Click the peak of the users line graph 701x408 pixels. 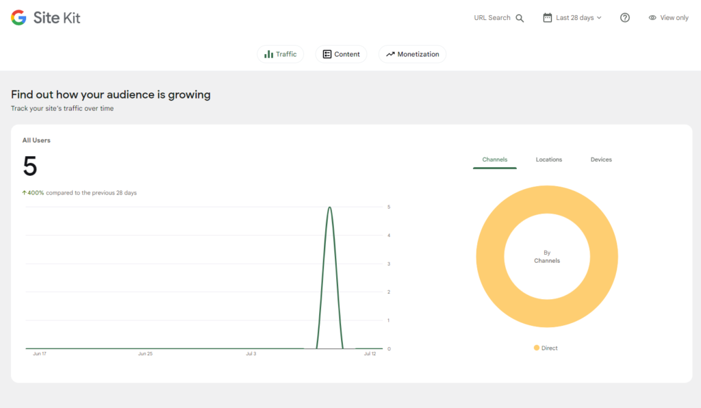pos(329,207)
